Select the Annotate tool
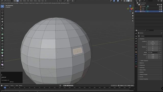 tap(2, 25)
